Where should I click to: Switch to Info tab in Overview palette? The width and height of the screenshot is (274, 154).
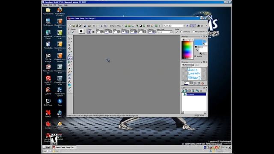[x=195, y=65]
